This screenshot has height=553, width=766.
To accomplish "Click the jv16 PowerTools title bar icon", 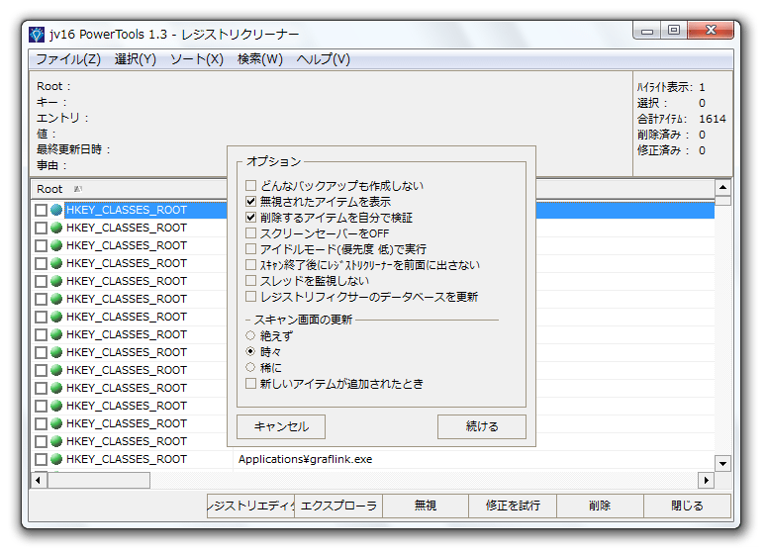I will pyautogui.click(x=37, y=35).
